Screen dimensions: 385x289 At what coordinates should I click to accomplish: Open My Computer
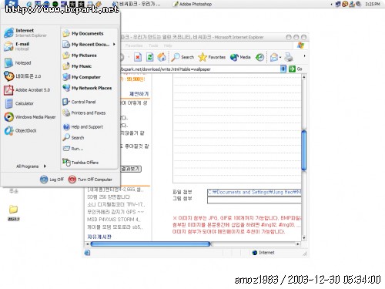coord(82,77)
